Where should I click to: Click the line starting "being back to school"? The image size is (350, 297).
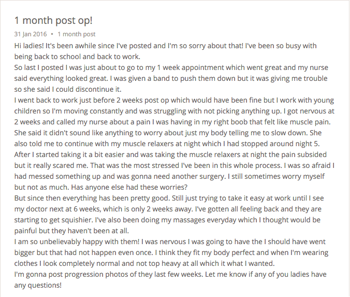click(x=78, y=56)
